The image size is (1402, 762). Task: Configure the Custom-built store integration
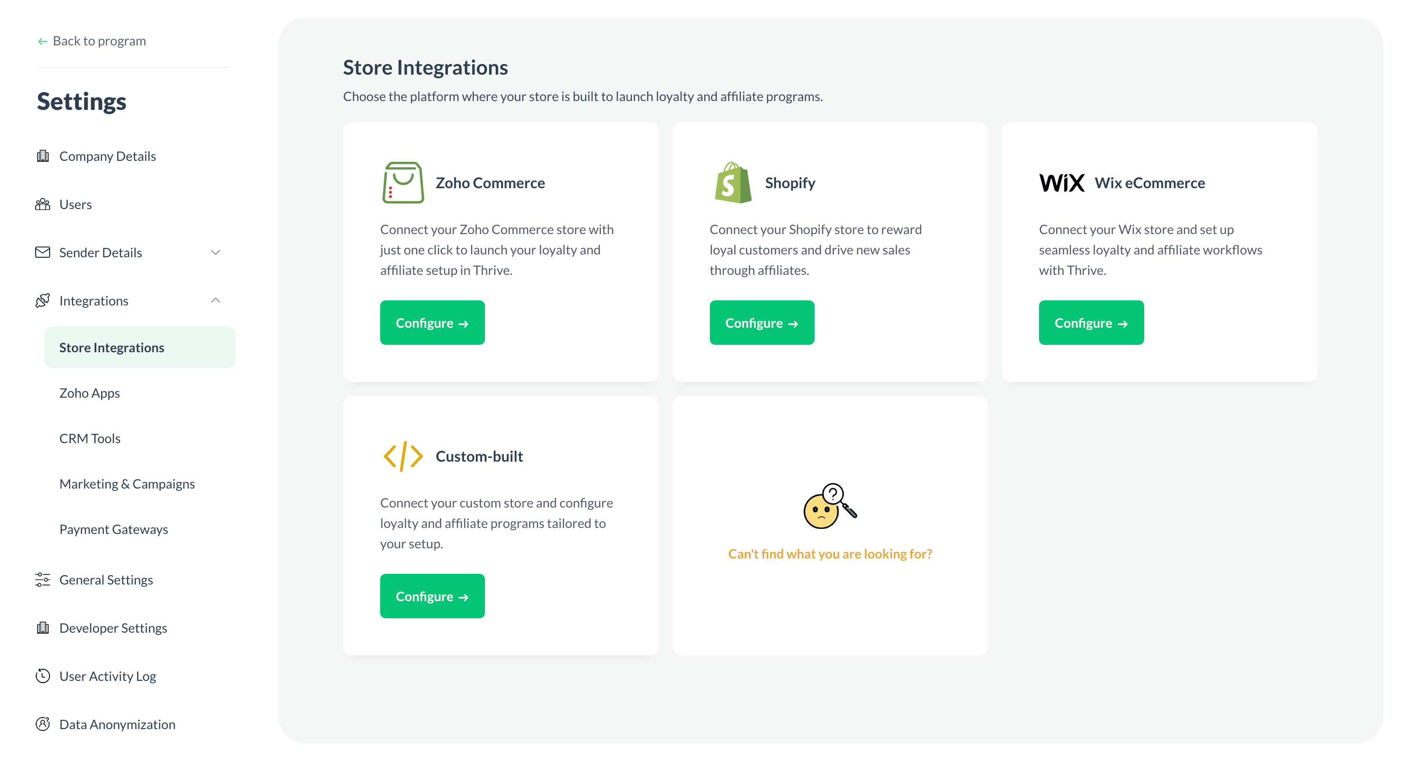pos(432,596)
